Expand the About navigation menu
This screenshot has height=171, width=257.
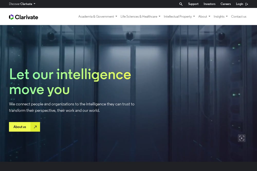click(204, 16)
